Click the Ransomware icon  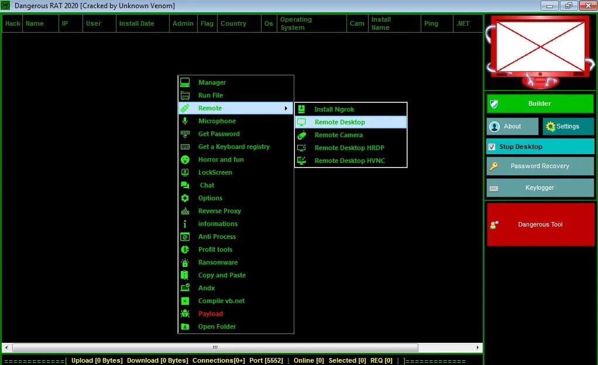tap(185, 262)
